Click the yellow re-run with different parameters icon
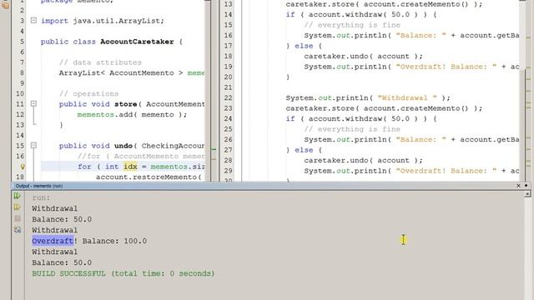The width and height of the screenshot is (534, 300). [x=17, y=207]
